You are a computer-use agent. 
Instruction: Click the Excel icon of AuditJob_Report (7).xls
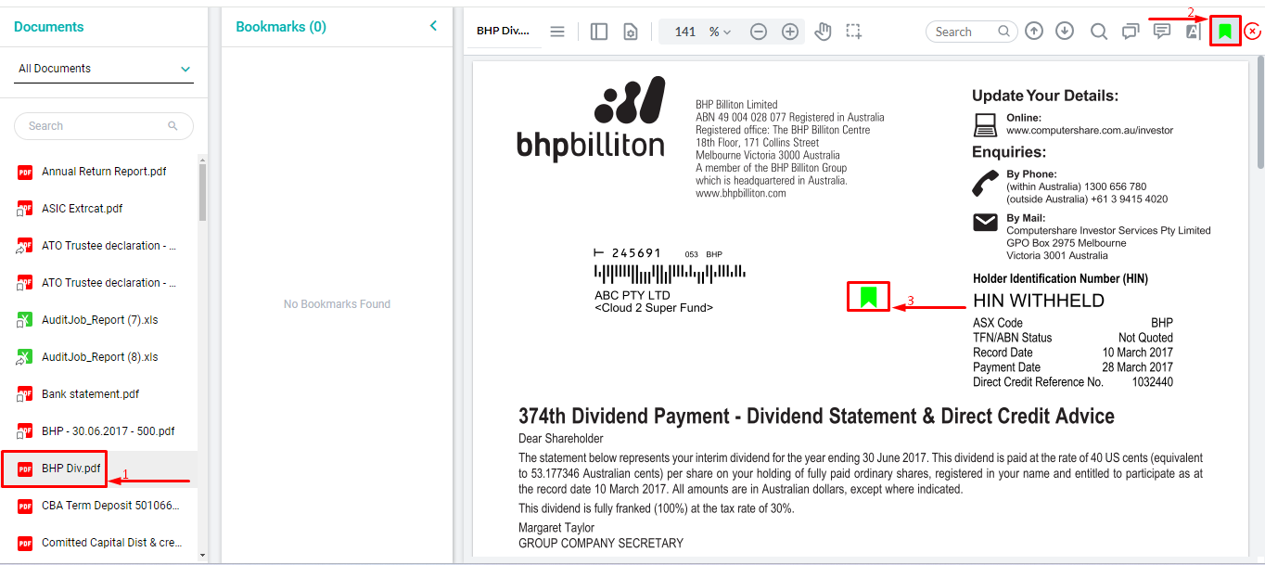pyautogui.click(x=25, y=320)
